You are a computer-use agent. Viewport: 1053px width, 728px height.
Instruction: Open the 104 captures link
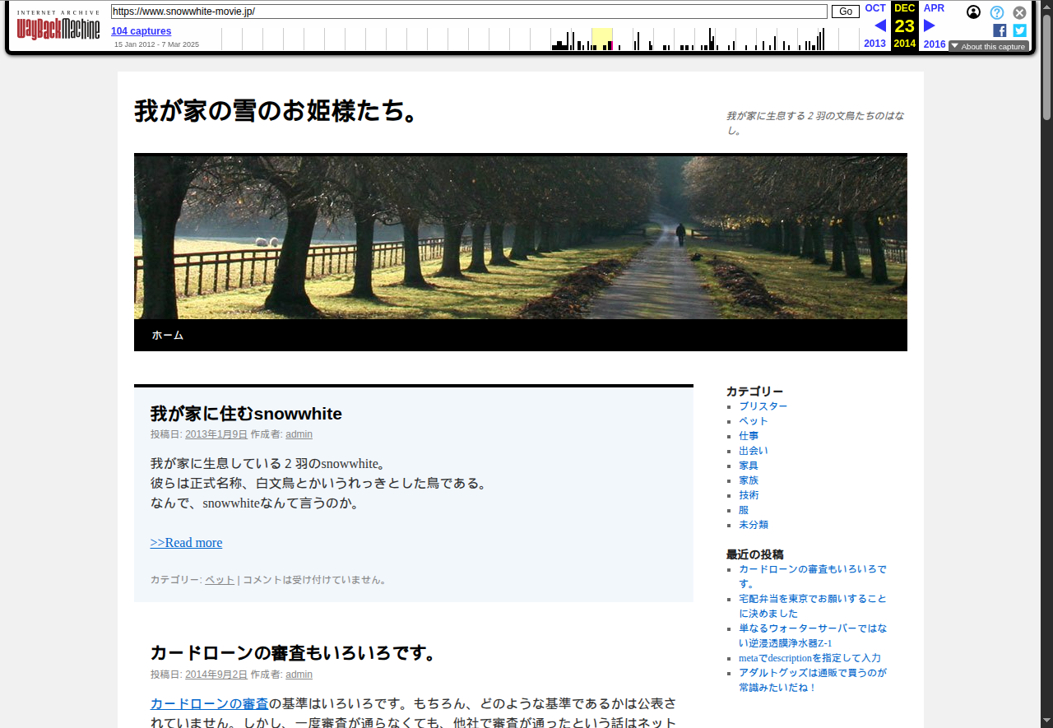[141, 31]
